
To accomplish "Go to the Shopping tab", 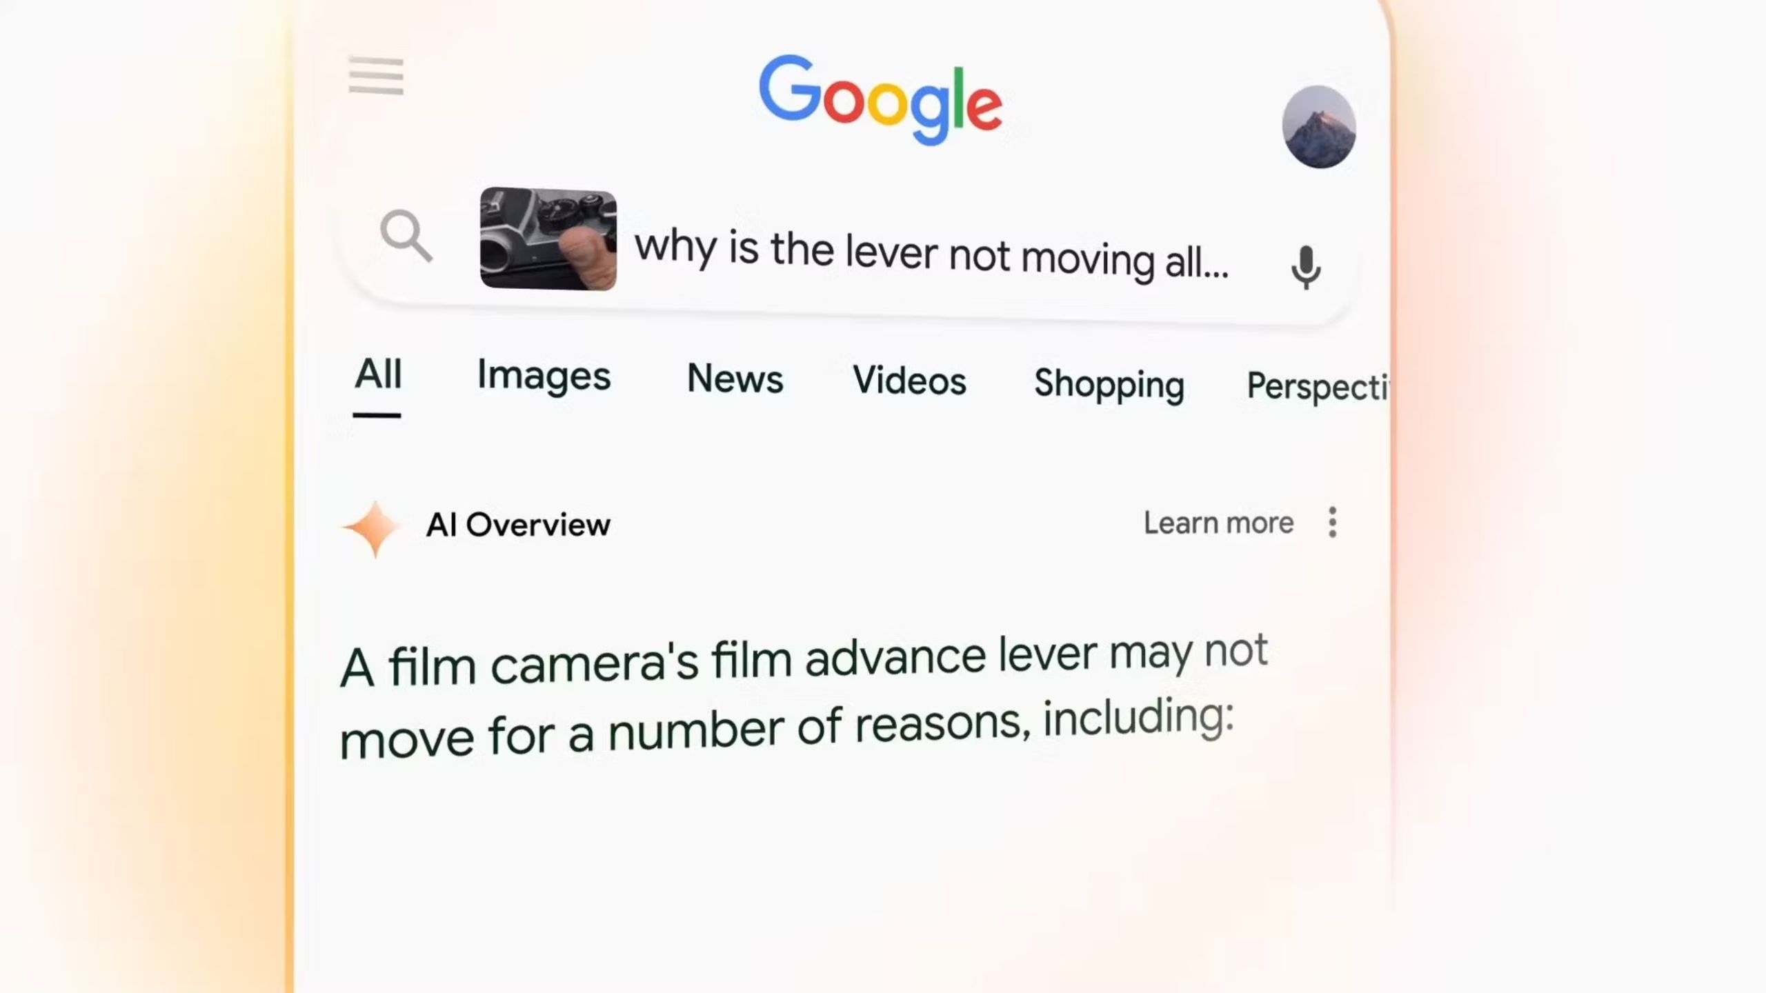I will click(x=1109, y=385).
